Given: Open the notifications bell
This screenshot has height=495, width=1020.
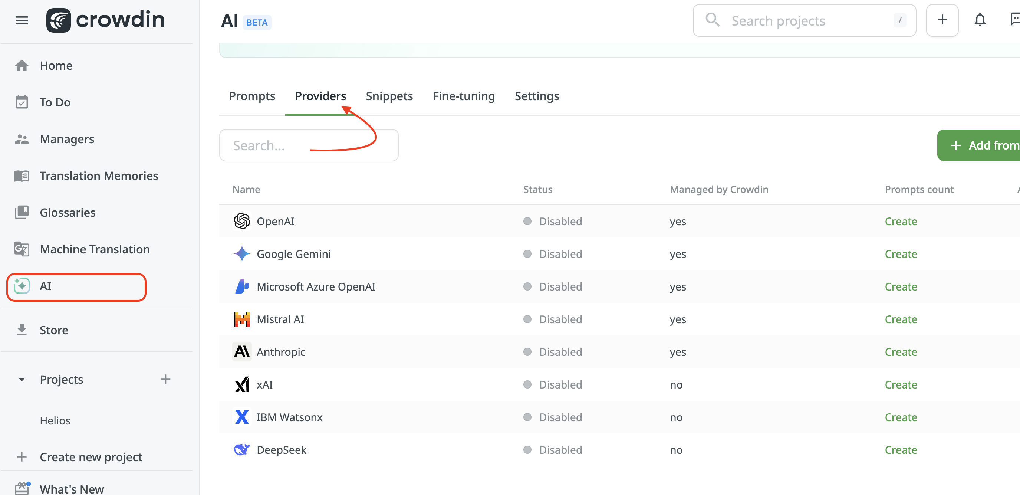Looking at the screenshot, I should (x=980, y=20).
